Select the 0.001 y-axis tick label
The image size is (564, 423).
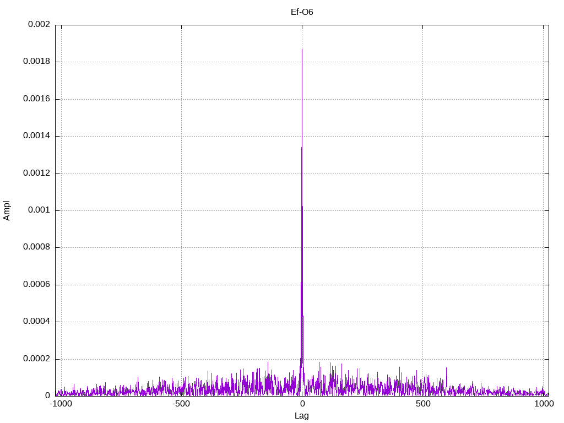[x=39, y=210]
